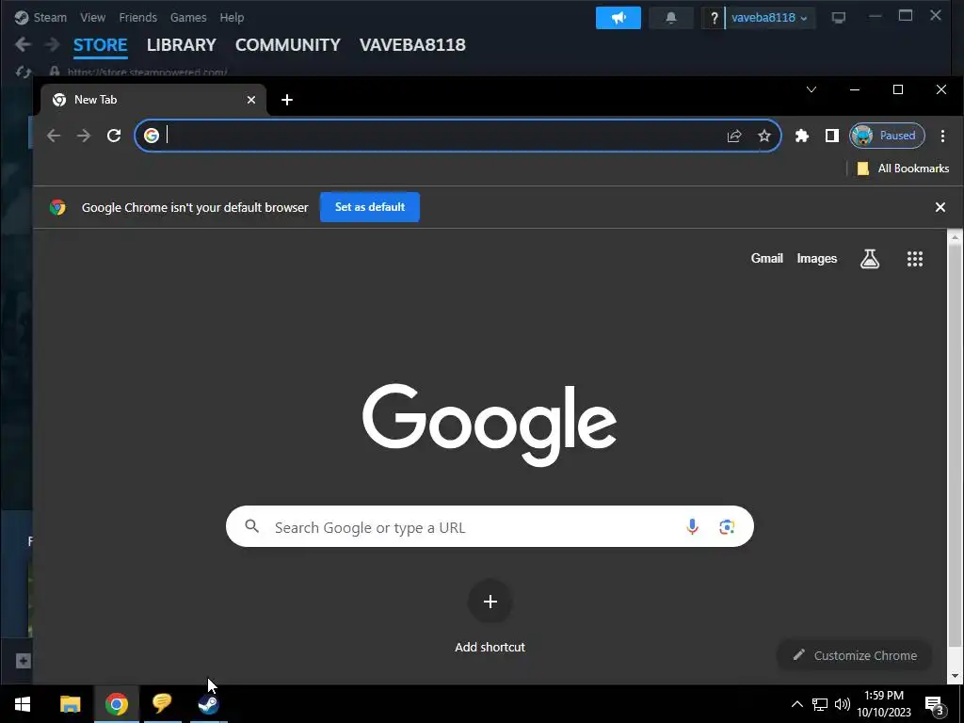
Task: Open network icon in system tray
Action: coord(820,704)
